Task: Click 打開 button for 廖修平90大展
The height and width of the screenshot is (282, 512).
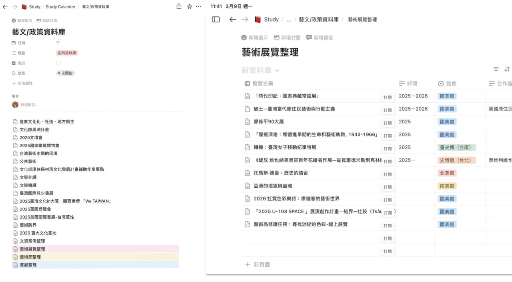Action: [388, 123]
